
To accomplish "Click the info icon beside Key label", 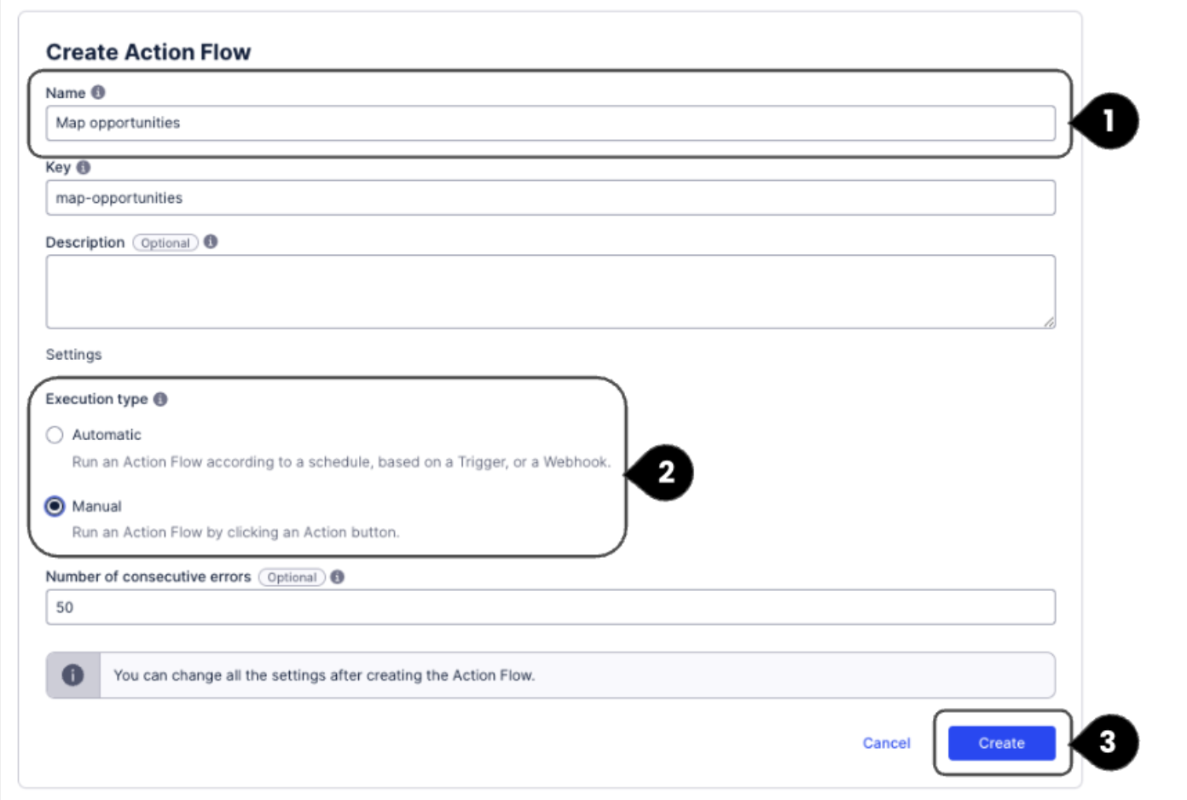I will (83, 167).
